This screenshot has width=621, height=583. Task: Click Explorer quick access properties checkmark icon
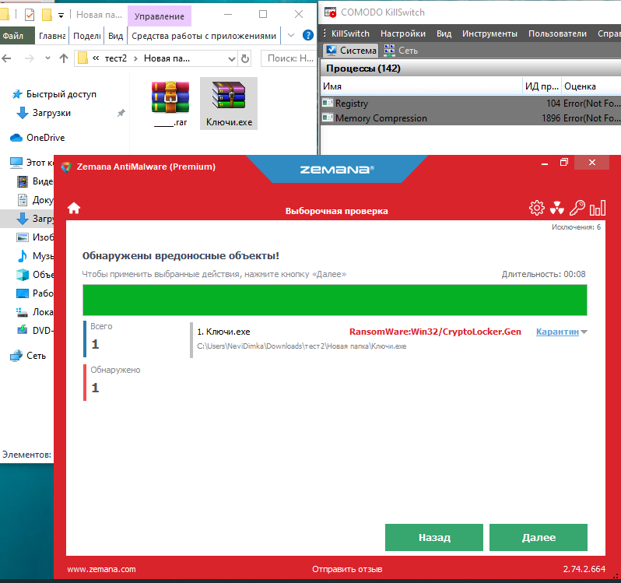30,15
